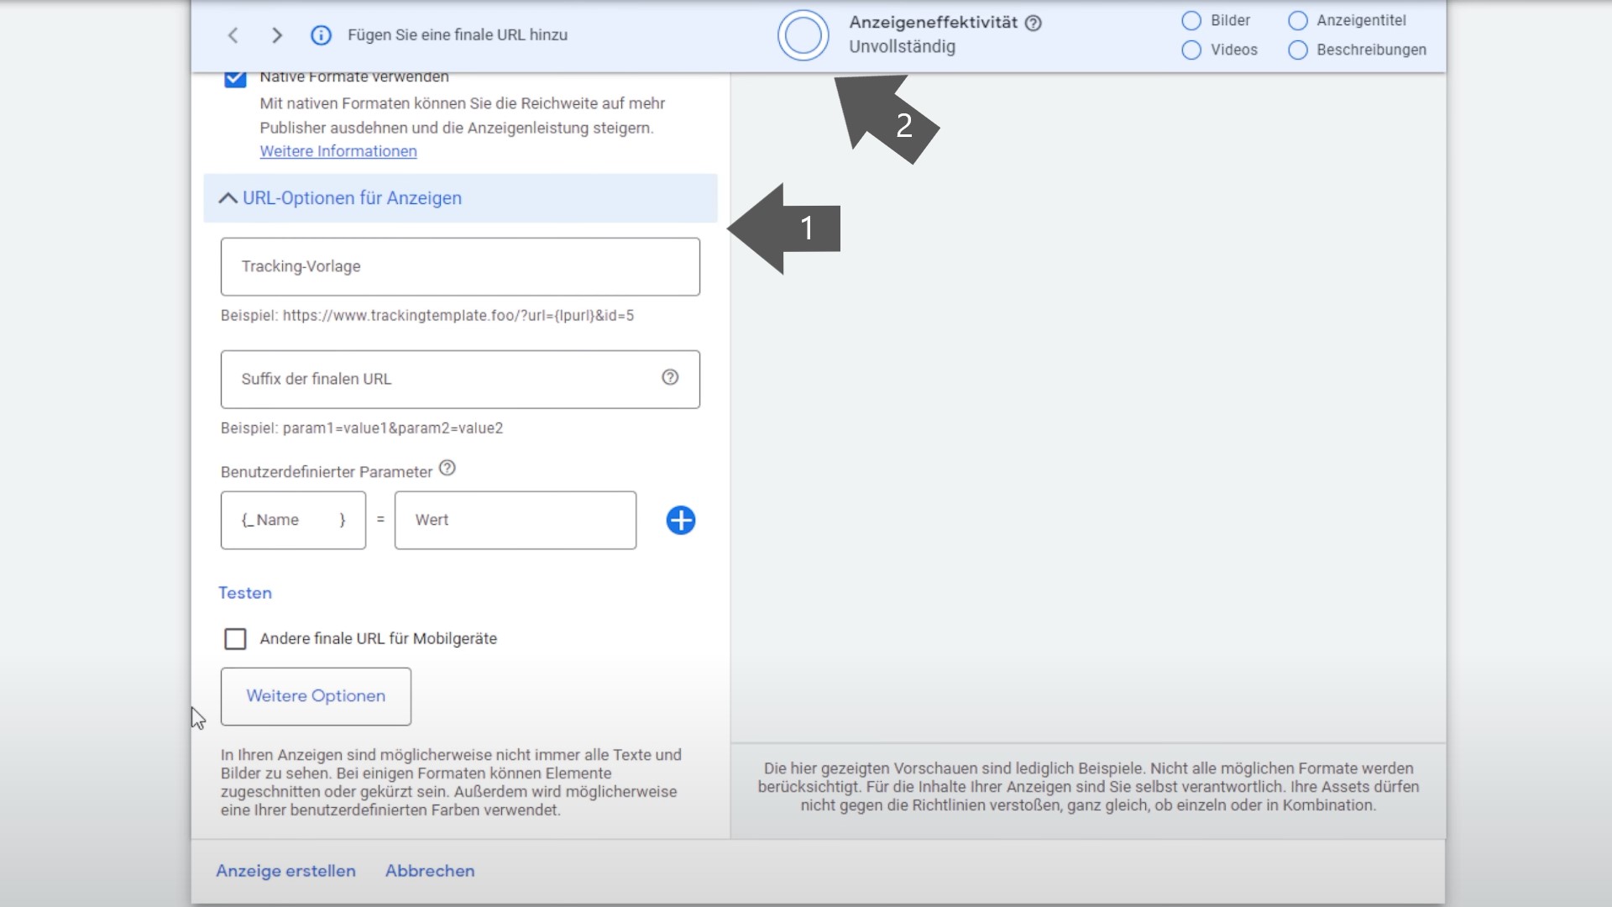
Task: Click the Tracking-Vorlage input field
Action: (461, 265)
